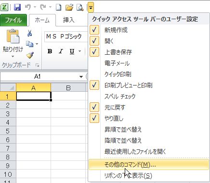Click the Copy icon
The height and width of the screenshot is (183, 210).
[29, 44]
